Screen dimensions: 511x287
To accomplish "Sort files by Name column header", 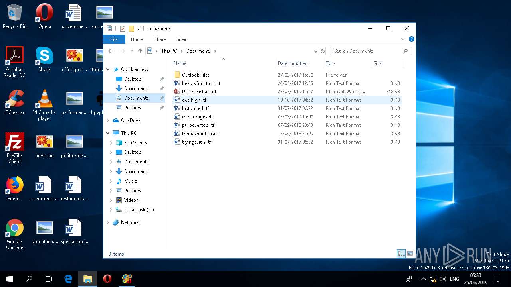I will point(224,63).
